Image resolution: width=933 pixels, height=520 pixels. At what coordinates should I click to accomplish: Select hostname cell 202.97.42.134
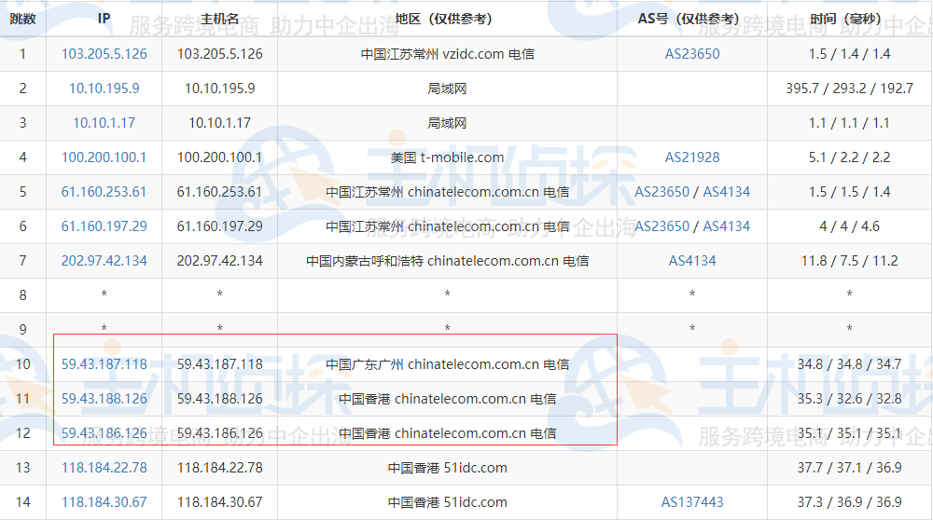coord(219,261)
